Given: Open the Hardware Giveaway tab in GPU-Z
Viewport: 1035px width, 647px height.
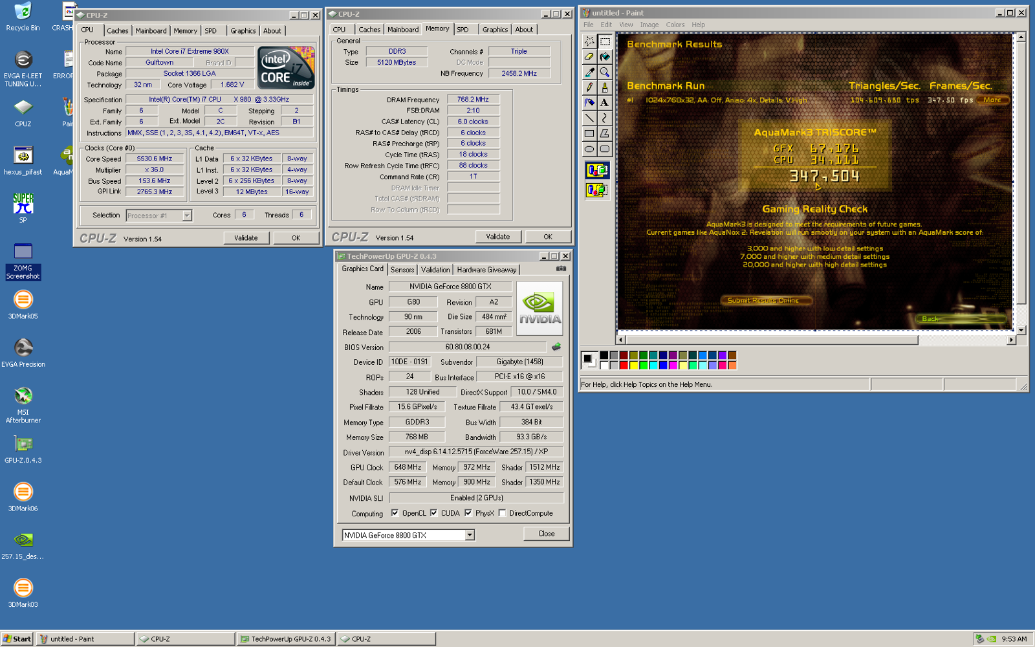Looking at the screenshot, I should tap(486, 270).
